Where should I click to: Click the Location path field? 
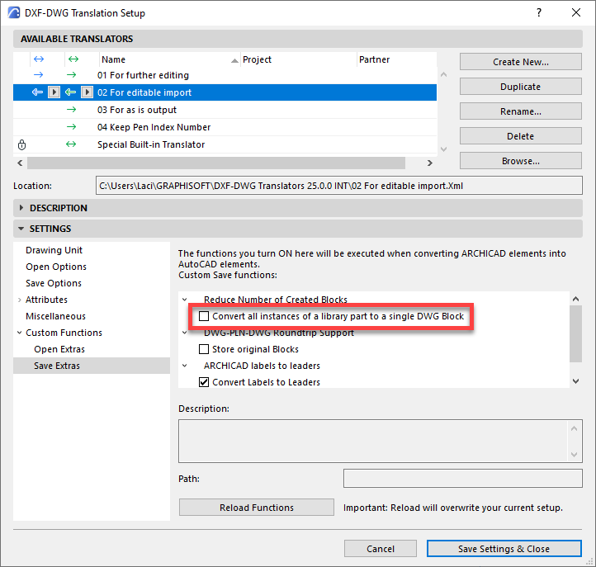[x=339, y=186]
